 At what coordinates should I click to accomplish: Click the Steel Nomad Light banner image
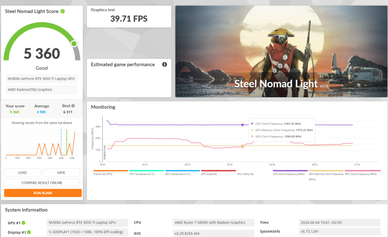[281, 51]
